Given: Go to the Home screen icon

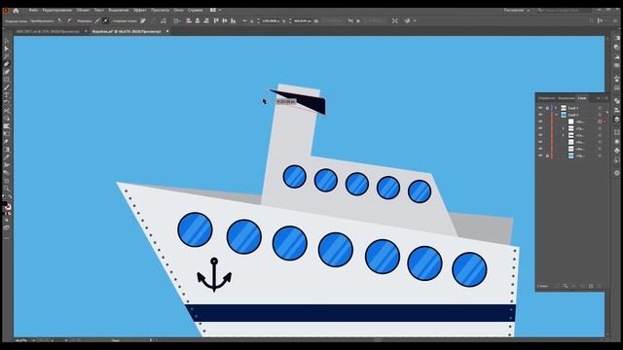Looking at the screenshot, I should click(16, 11).
